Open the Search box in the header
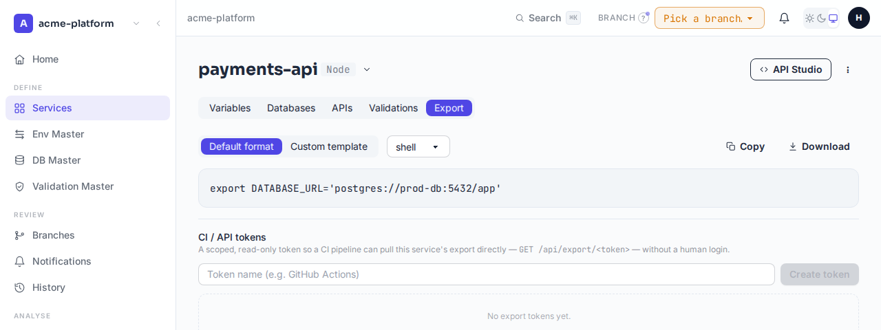The width and height of the screenshot is (881, 330). click(548, 18)
